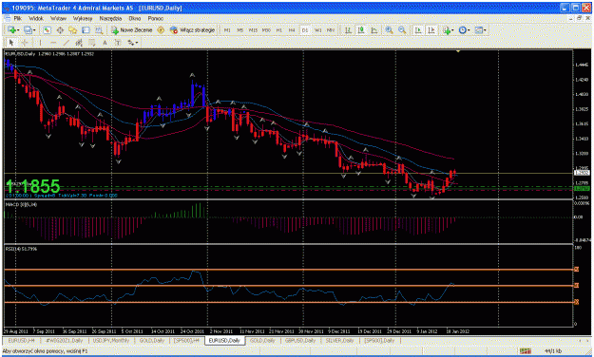This screenshot has height=357, width=594.
Task: Switch chart to M5 timeframe
Action: [x=240, y=29]
